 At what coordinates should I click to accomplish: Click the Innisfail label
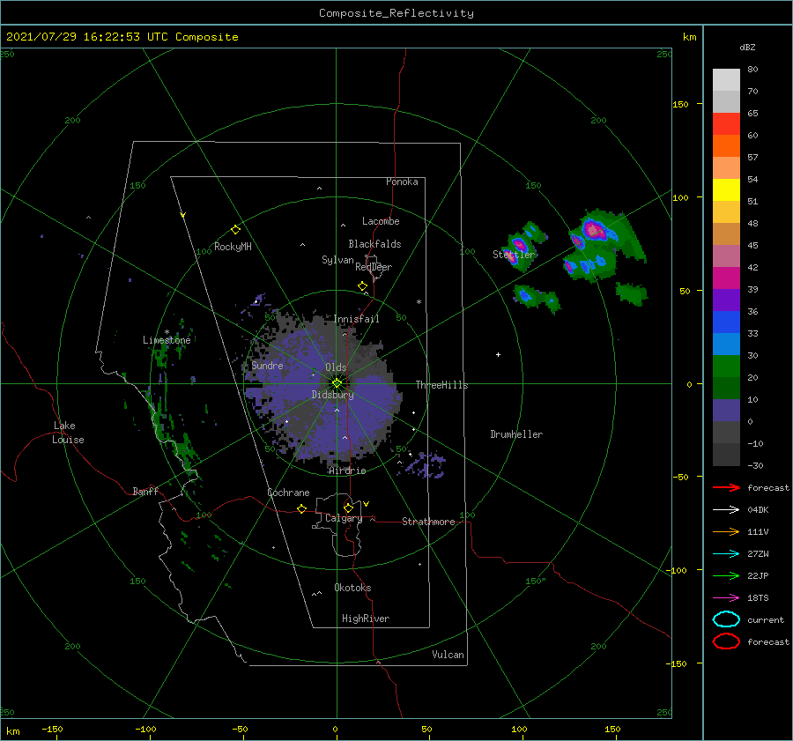coord(356,319)
